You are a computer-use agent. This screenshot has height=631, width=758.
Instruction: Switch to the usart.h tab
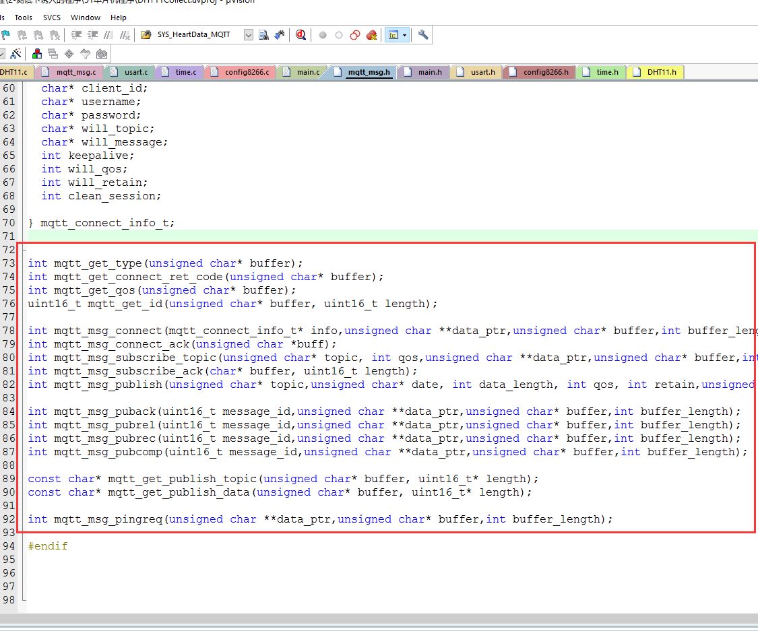point(476,72)
